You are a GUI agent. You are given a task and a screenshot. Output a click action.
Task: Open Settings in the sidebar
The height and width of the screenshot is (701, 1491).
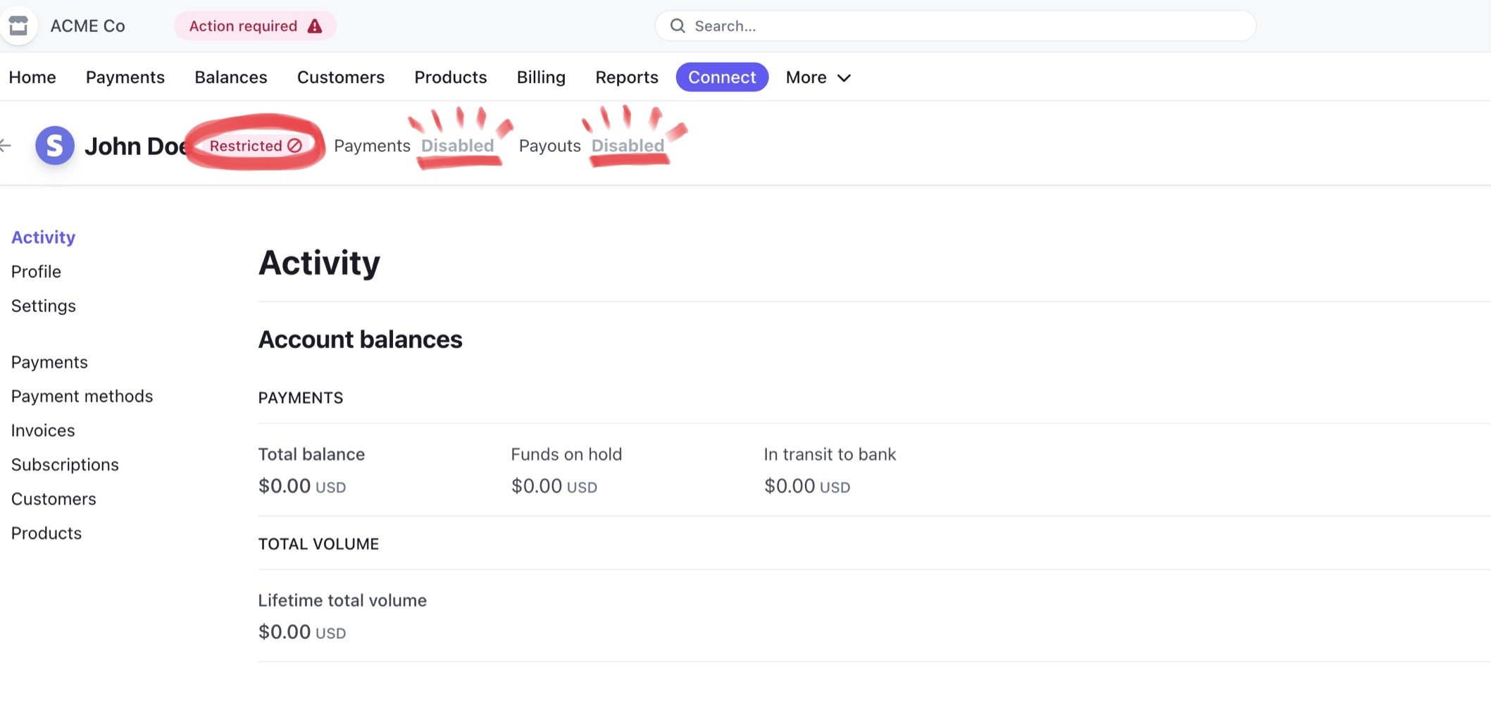click(x=44, y=306)
